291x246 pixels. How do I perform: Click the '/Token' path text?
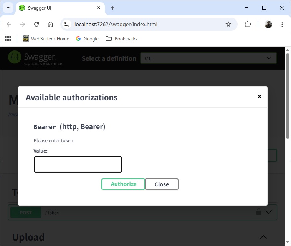[x=52, y=213]
